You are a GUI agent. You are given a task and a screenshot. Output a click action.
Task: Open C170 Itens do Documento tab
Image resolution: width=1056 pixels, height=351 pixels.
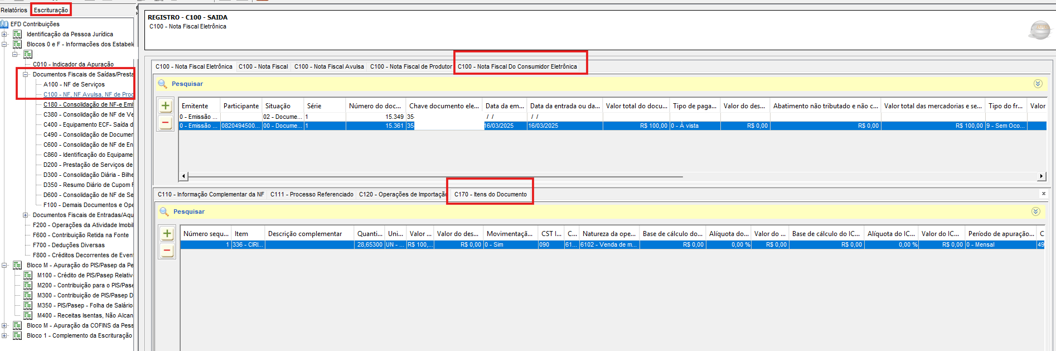point(491,194)
